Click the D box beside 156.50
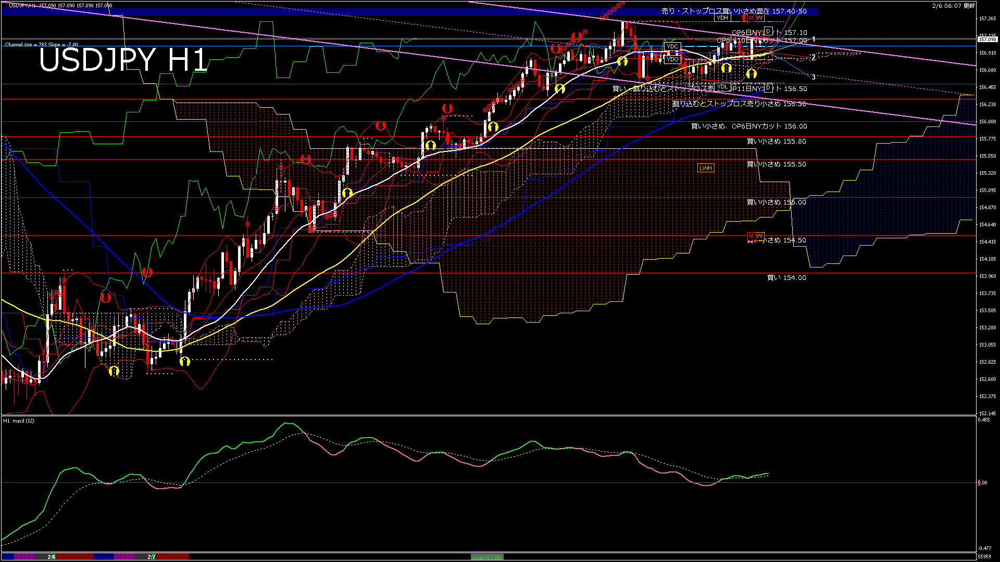1000x562 pixels. [768, 88]
